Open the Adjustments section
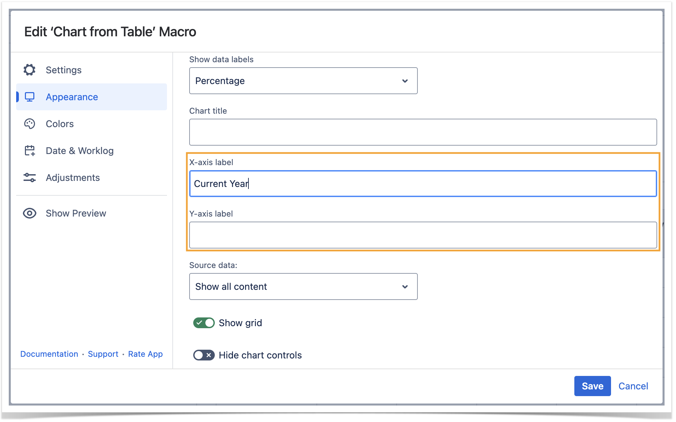 click(73, 178)
